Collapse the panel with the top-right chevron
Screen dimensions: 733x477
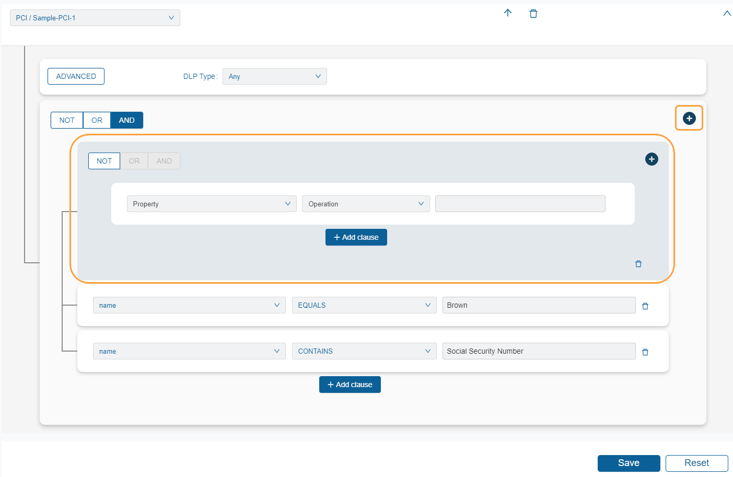click(727, 14)
